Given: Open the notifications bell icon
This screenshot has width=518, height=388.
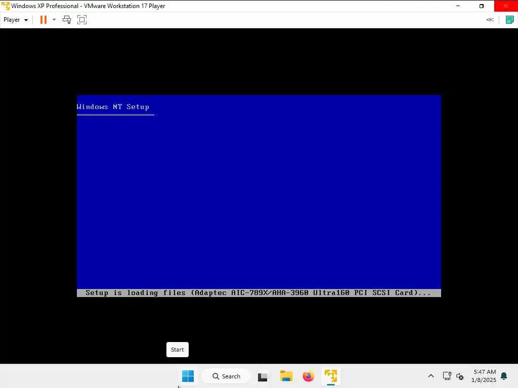Looking at the screenshot, I should [x=504, y=376].
